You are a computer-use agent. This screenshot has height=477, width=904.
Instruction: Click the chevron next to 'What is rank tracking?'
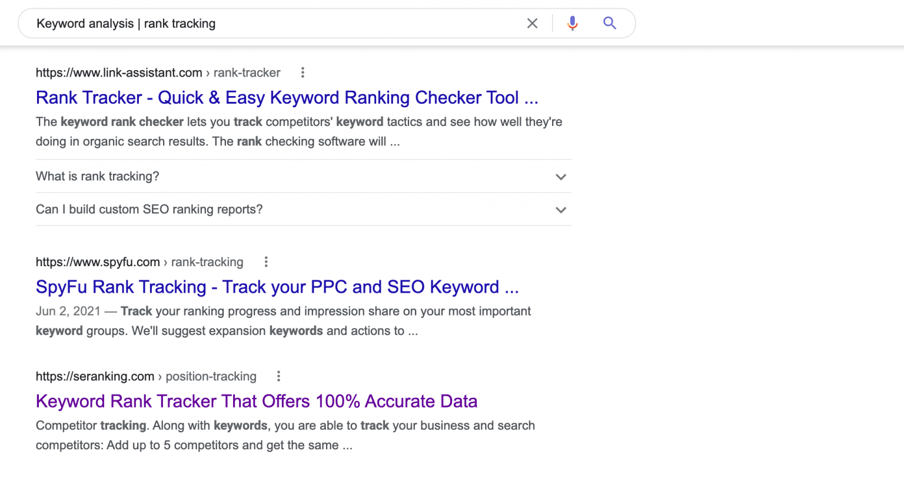561,177
